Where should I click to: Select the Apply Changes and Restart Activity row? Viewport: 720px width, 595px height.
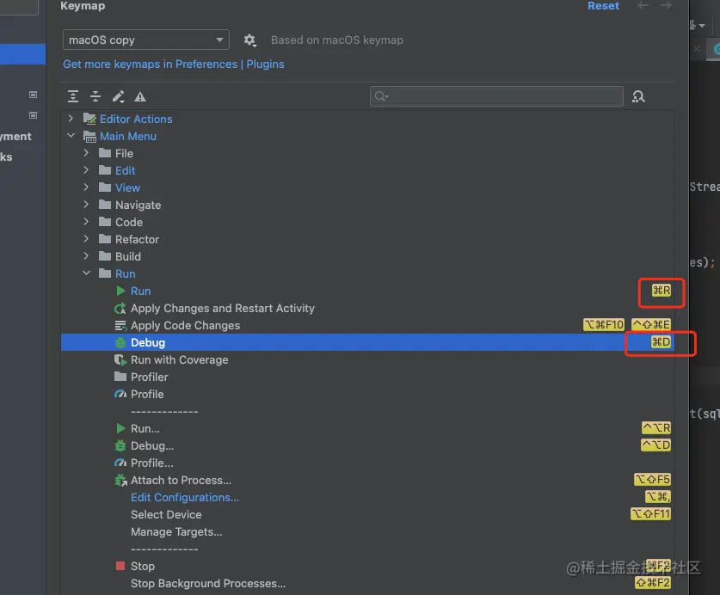(367, 309)
